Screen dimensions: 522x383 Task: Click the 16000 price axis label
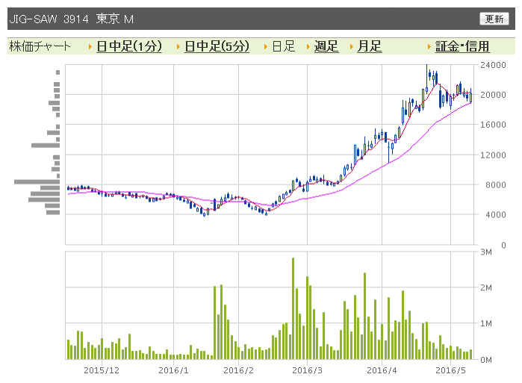click(x=493, y=125)
